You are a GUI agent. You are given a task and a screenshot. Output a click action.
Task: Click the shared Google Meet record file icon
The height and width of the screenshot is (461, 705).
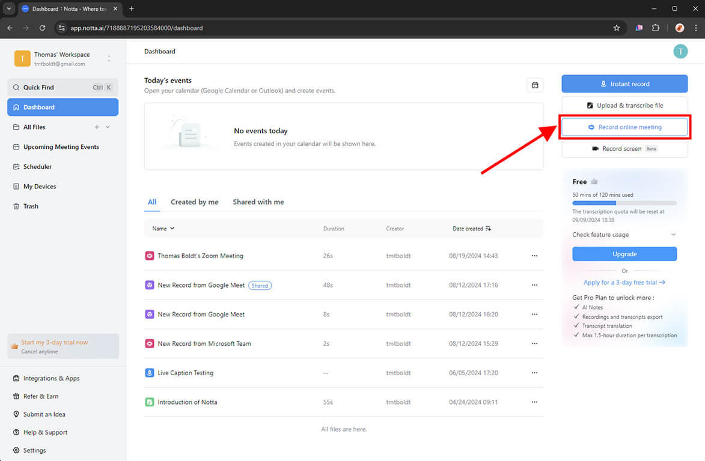click(x=150, y=285)
